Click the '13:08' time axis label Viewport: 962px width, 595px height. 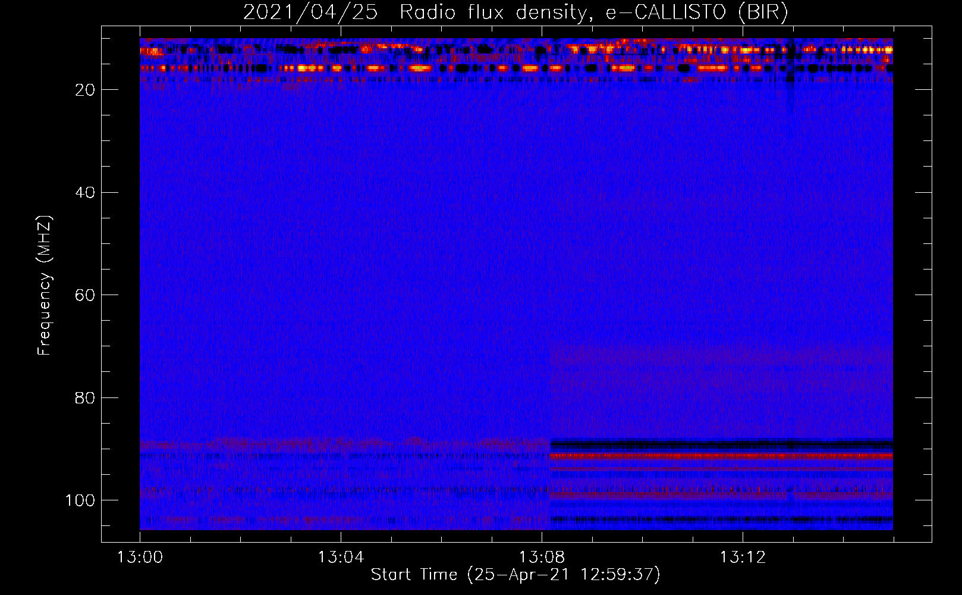[542, 558]
